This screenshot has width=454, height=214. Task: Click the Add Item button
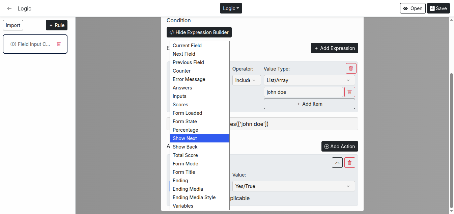(x=309, y=104)
